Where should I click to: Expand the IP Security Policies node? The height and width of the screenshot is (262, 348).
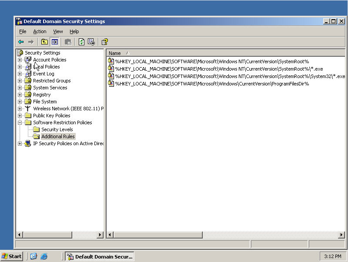(x=20, y=143)
